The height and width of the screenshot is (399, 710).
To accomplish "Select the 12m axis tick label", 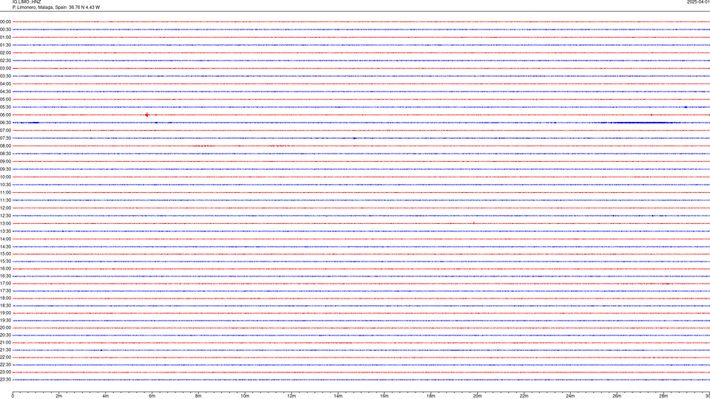I will (x=291, y=396).
